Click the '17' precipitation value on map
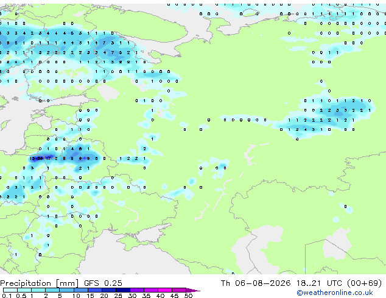386x298 pixels. tap(48, 159)
